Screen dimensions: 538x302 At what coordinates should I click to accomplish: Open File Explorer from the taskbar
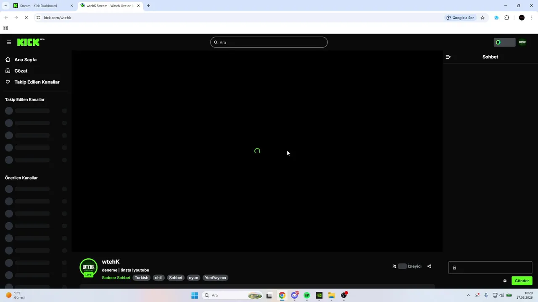pos(332,295)
